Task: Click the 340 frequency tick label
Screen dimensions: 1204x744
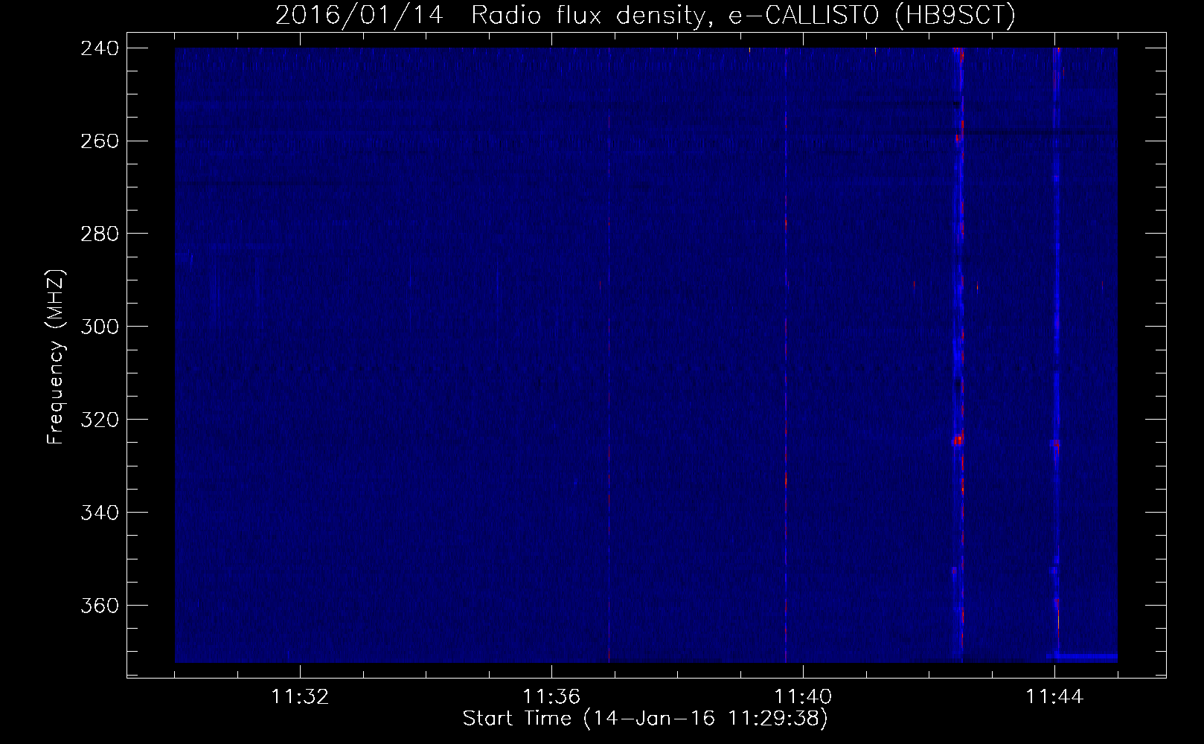Action: coord(100,513)
